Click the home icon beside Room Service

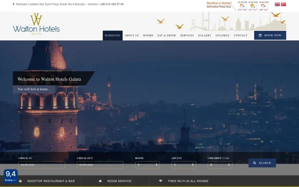(x=100, y=181)
